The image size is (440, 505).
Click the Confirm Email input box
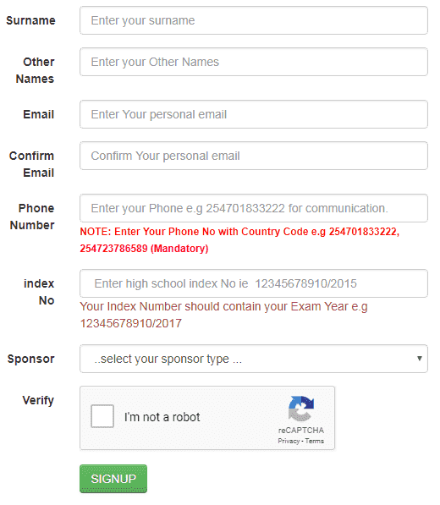(254, 156)
